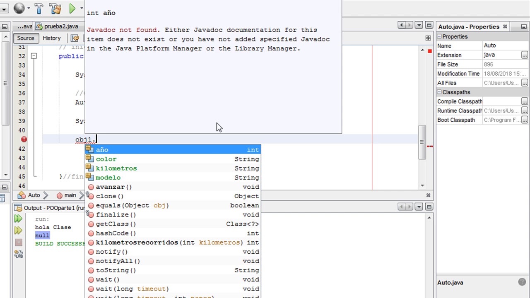Pick notify() from completion list
The image size is (530, 298).
173,252
